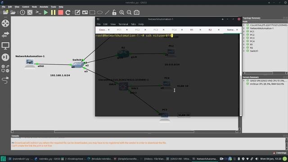The image size is (288, 162).
Task: Browse switches in the device sidebar
Action: [x=5, y=34]
